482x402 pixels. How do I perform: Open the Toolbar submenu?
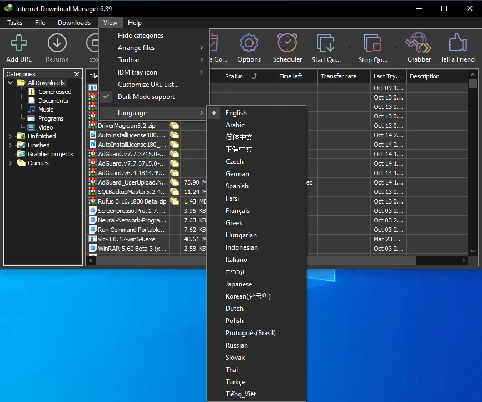click(x=153, y=60)
